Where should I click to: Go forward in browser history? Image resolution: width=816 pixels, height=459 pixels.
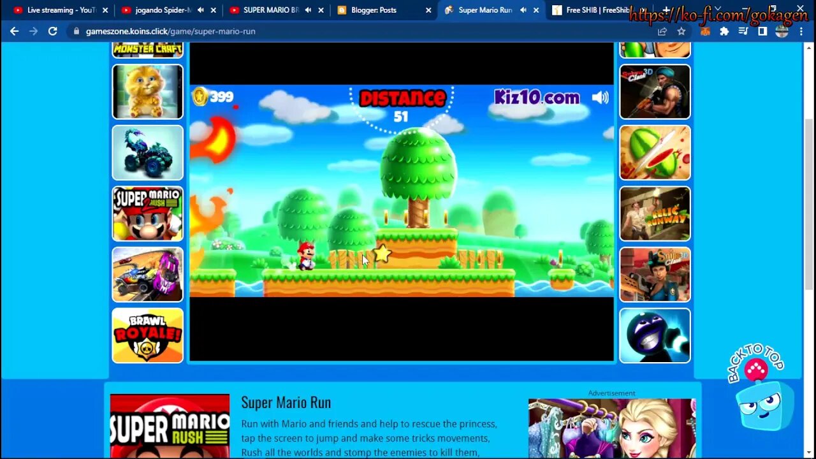tap(33, 31)
